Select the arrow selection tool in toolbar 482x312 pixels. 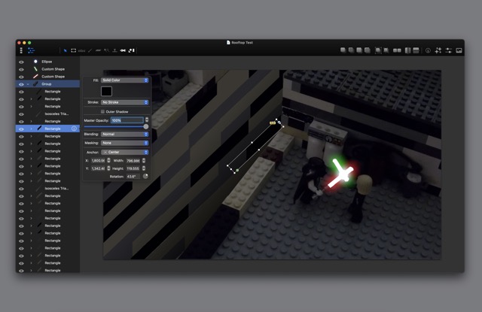tap(66, 50)
